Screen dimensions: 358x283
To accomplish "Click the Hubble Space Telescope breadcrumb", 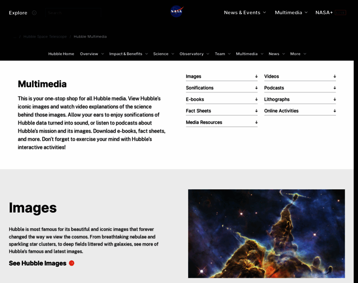I will tap(45, 37).
